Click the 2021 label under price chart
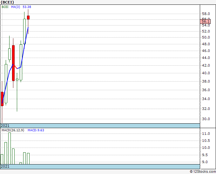The image size is (216, 174). (5, 126)
